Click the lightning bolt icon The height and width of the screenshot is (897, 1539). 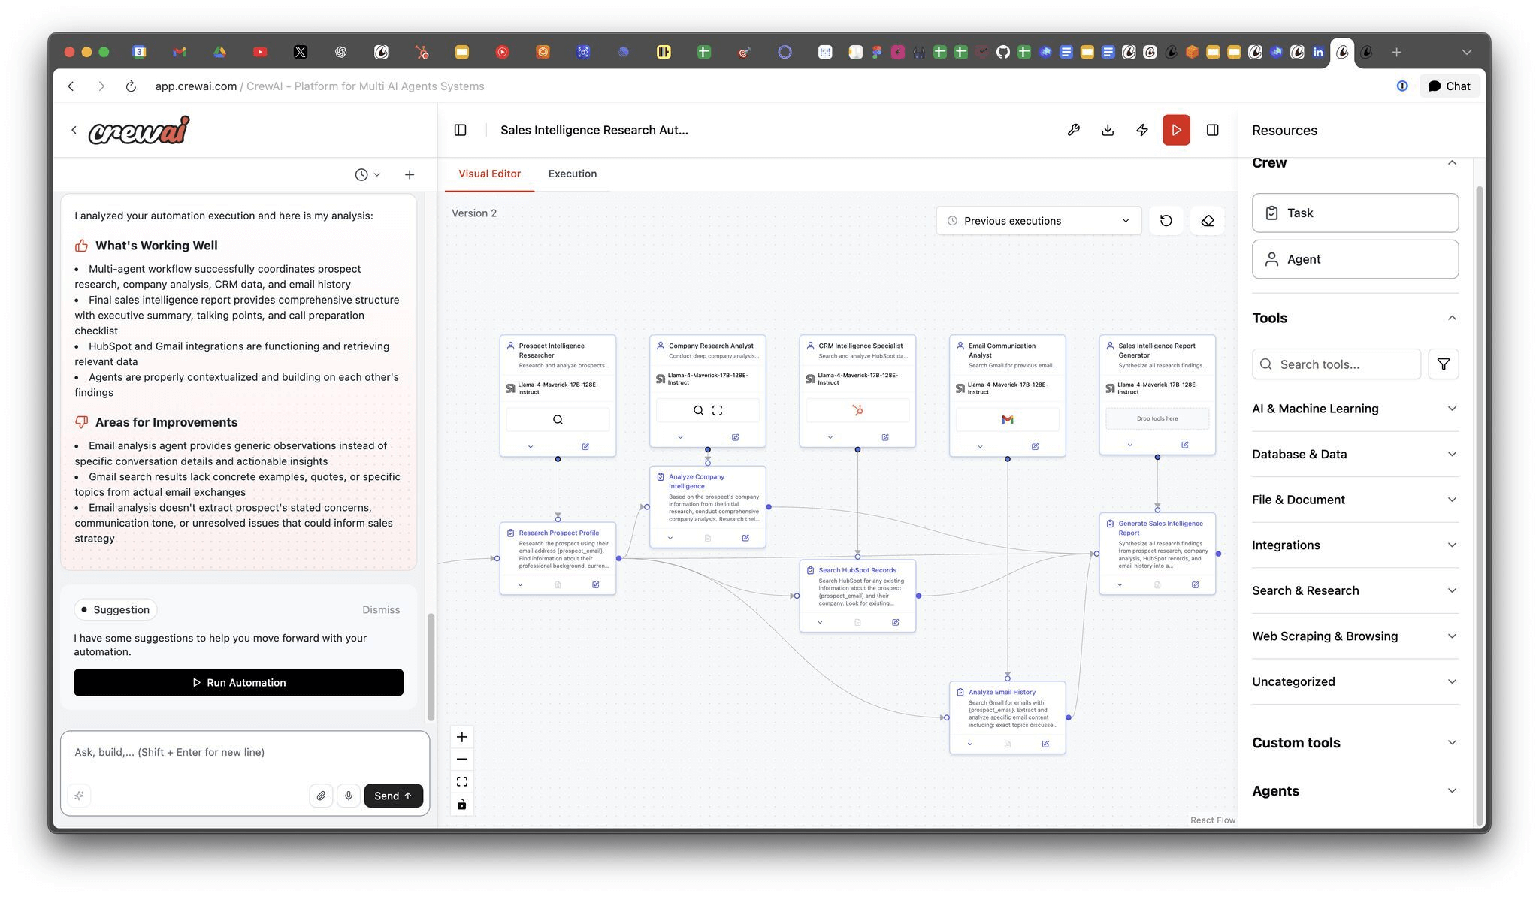pos(1142,130)
